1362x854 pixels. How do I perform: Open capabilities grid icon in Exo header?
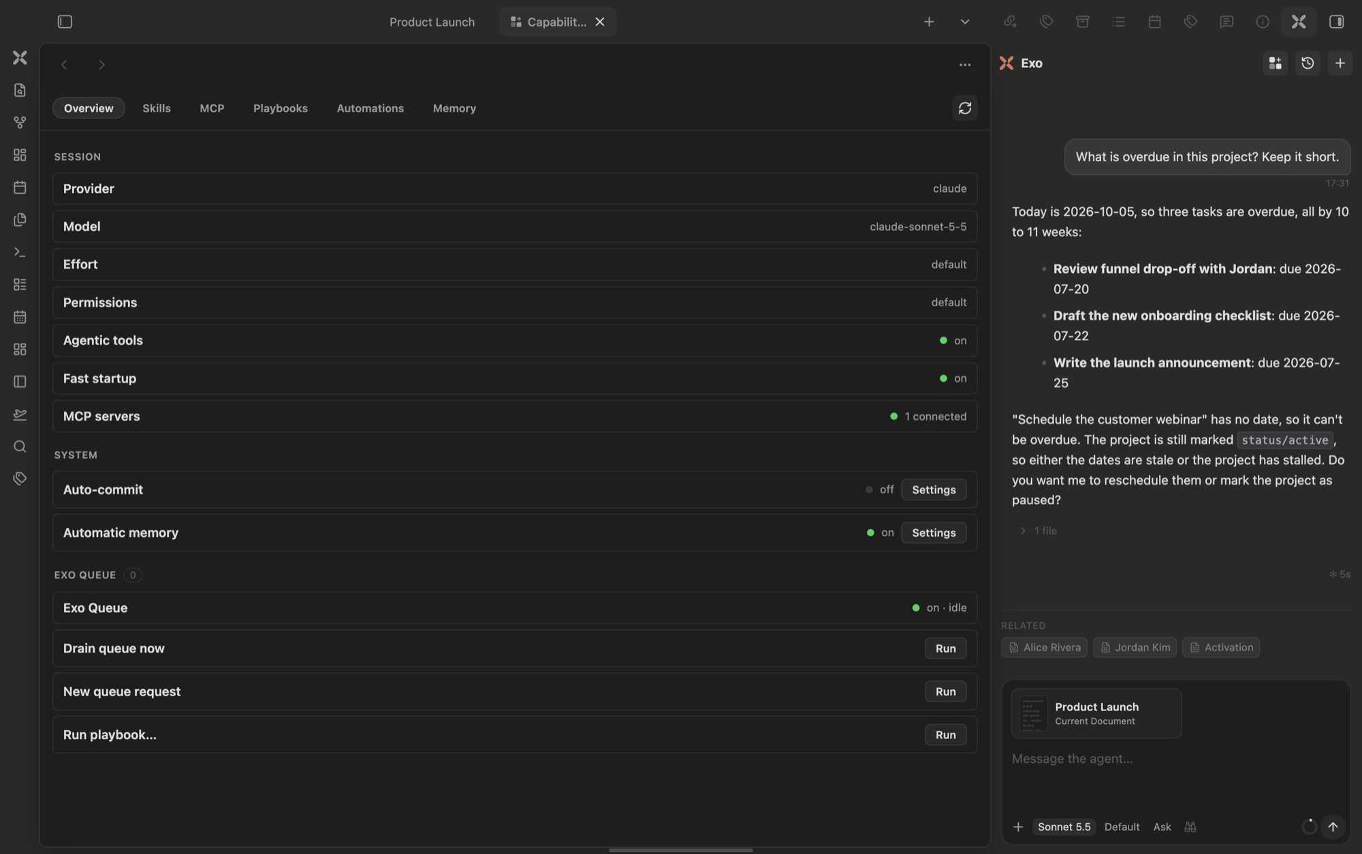(x=1276, y=63)
